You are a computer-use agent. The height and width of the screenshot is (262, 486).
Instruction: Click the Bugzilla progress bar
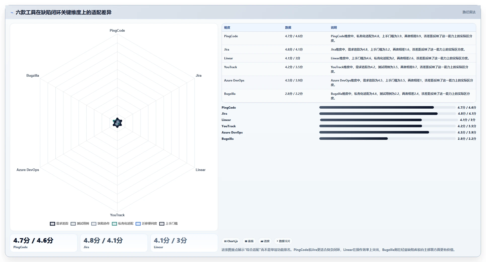(387, 139)
